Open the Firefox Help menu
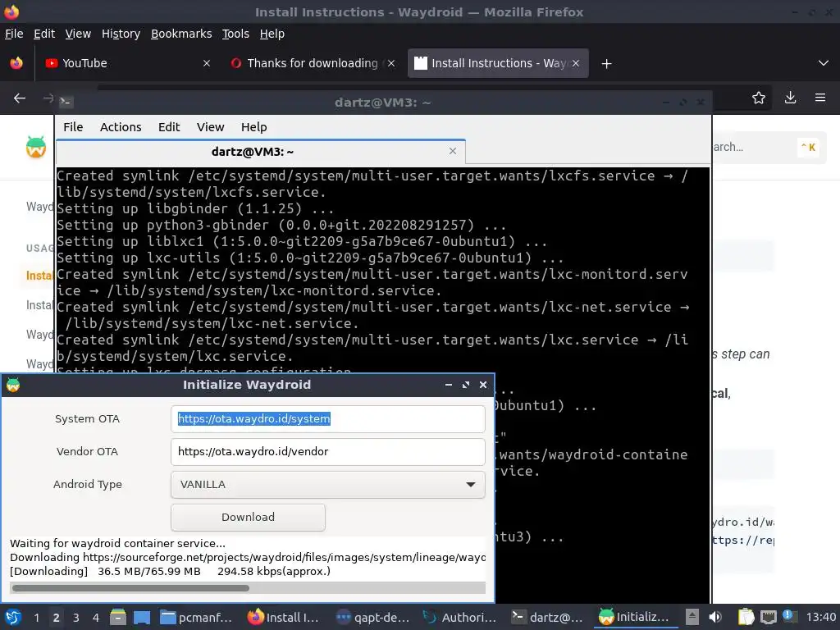The height and width of the screenshot is (630, 840). [272, 34]
